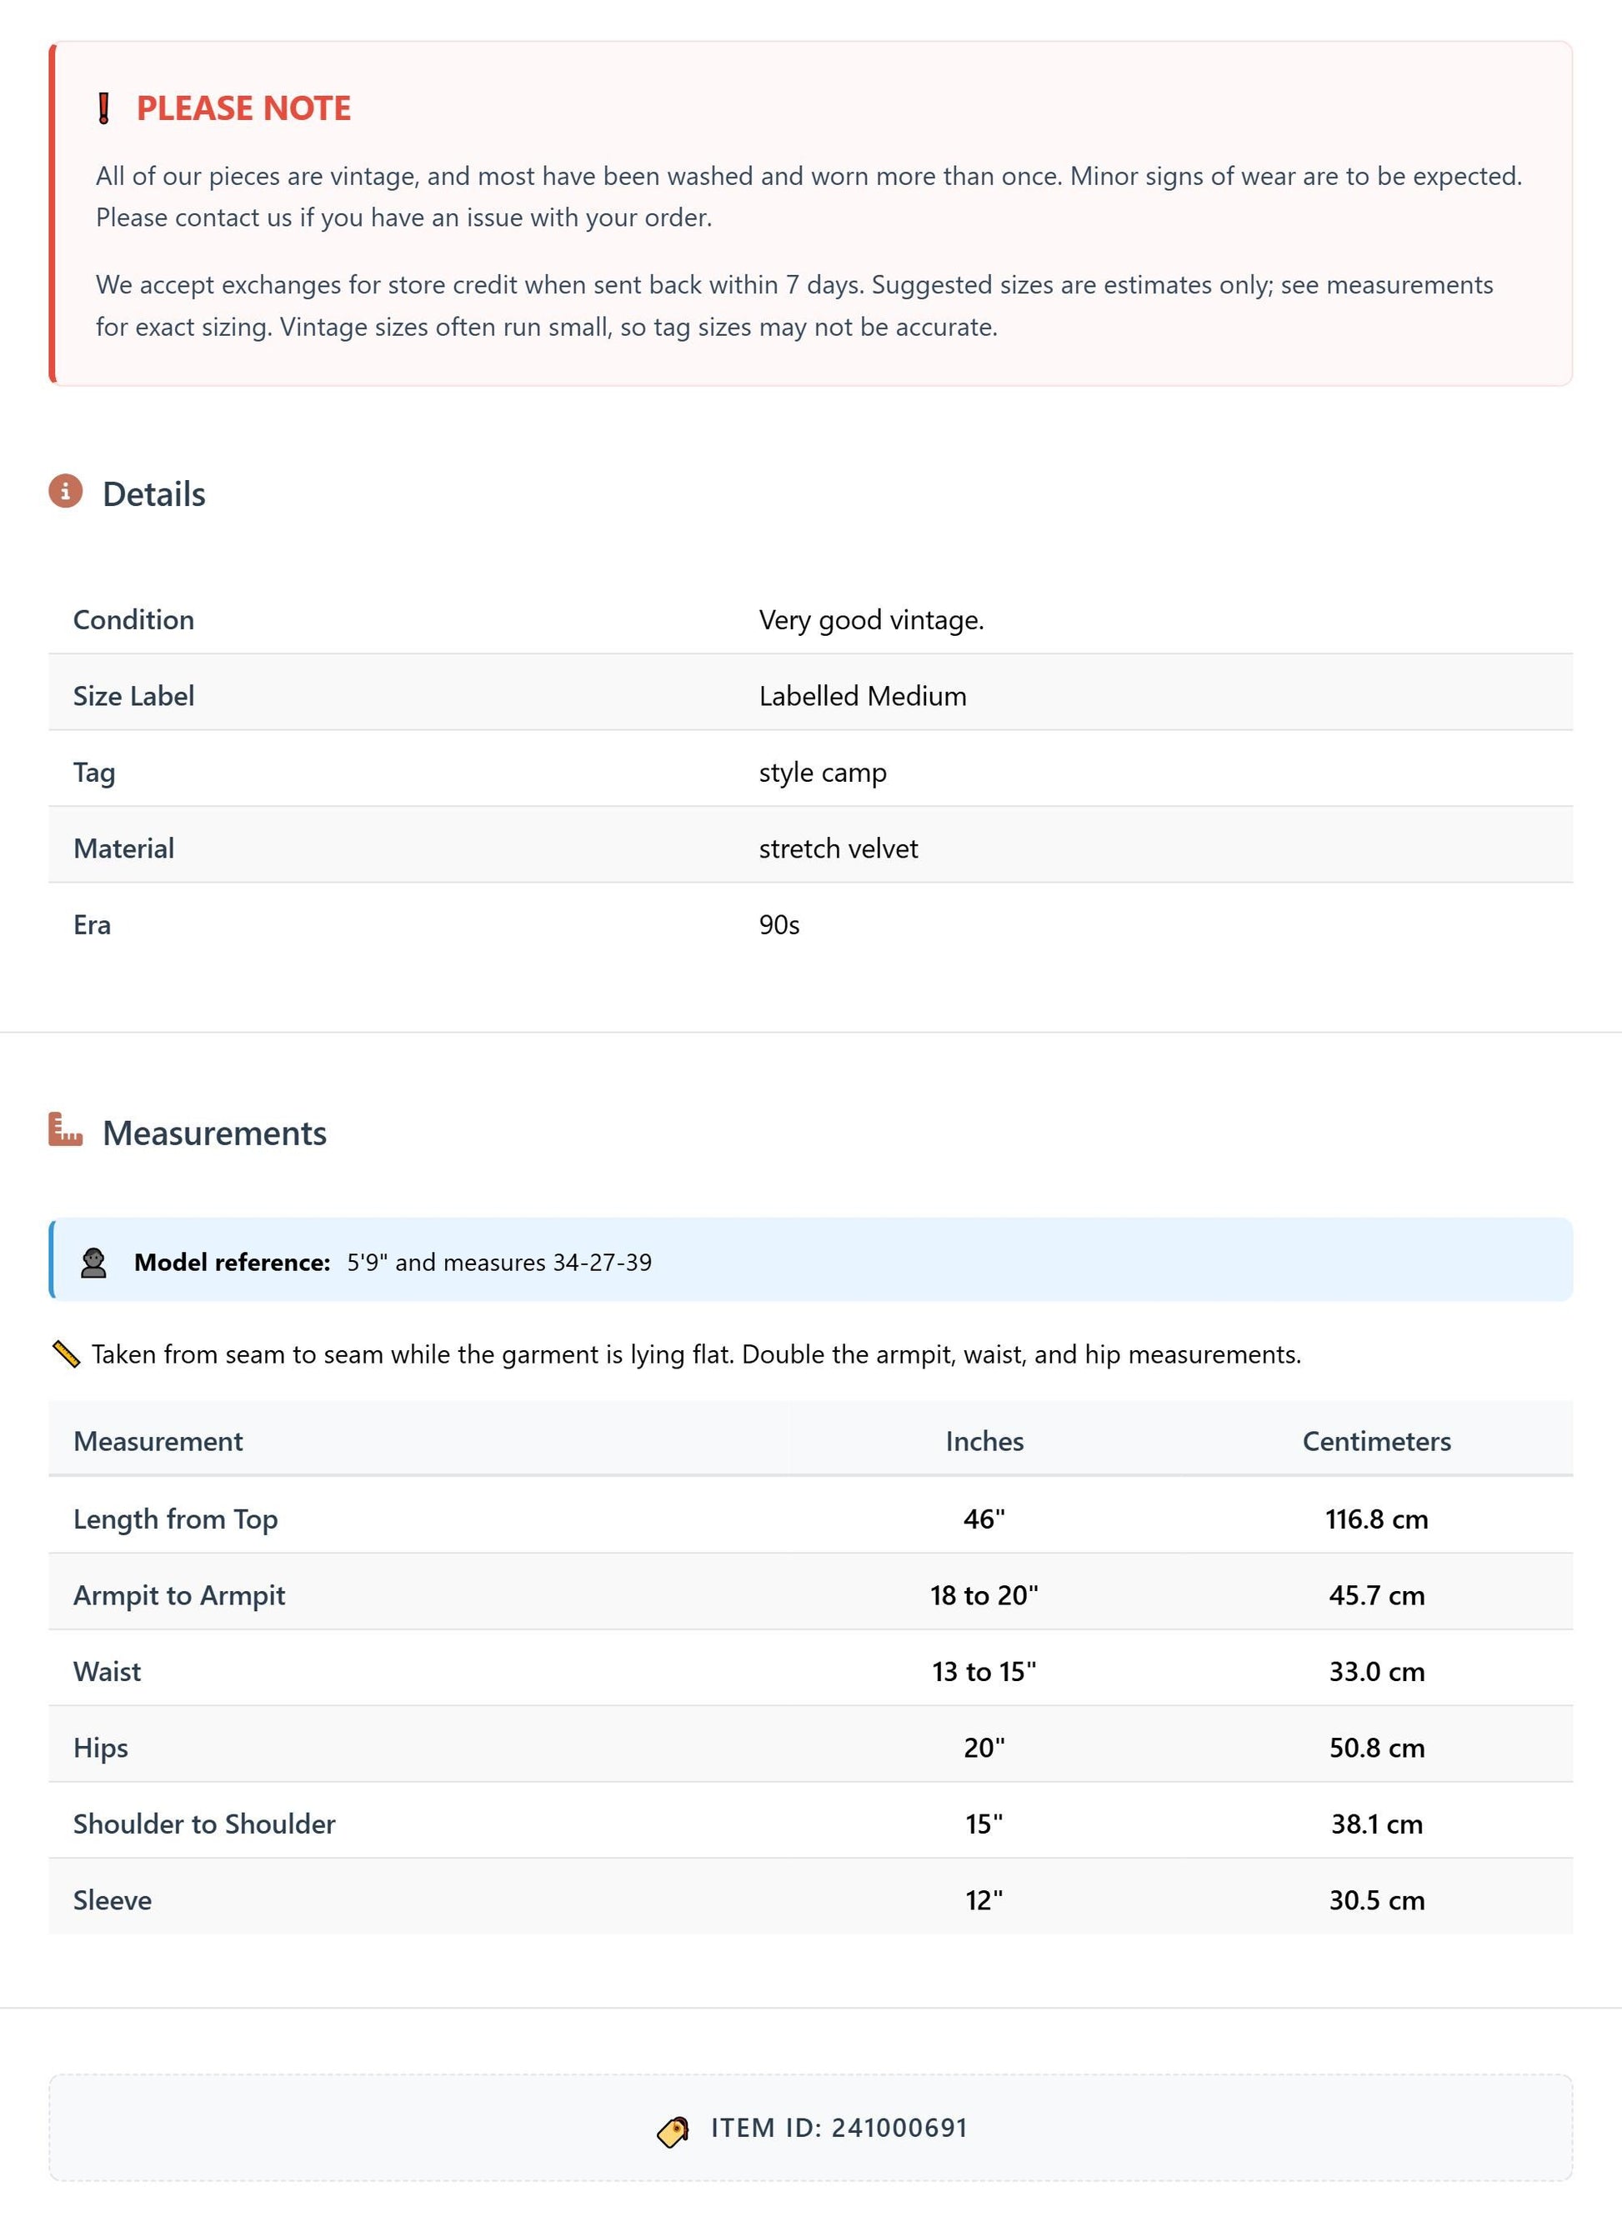This screenshot has width=1622, height=2222.
Task: Click the Details info circle icon
Action: pyautogui.click(x=66, y=491)
